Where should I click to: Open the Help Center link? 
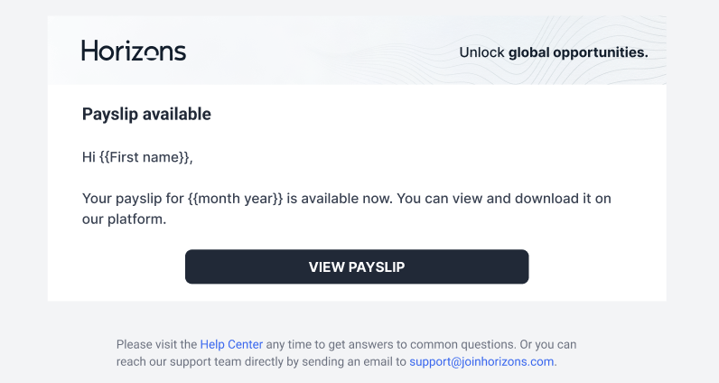tap(231, 344)
